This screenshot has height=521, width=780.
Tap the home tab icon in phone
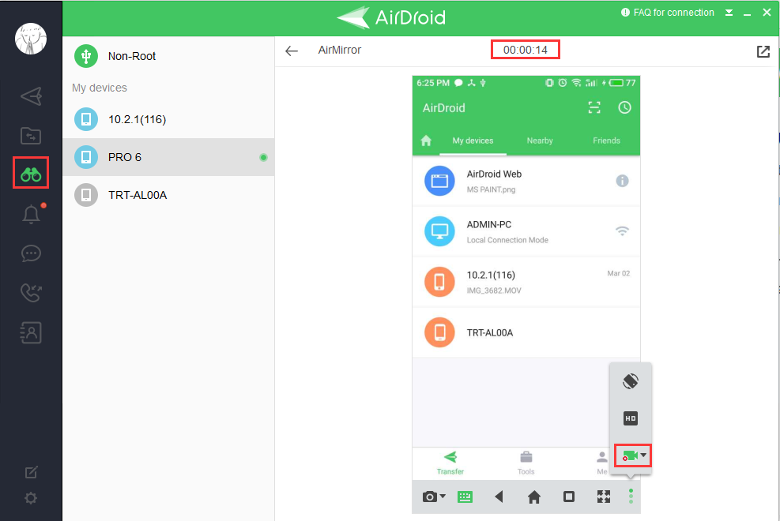click(x=426, y=141)
